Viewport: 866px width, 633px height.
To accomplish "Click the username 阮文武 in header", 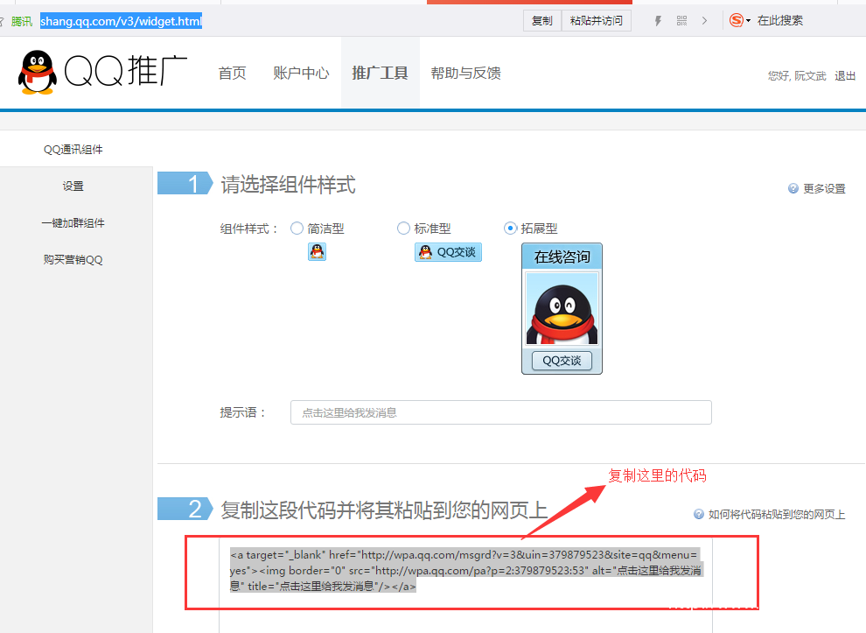I will coord(810,76).
